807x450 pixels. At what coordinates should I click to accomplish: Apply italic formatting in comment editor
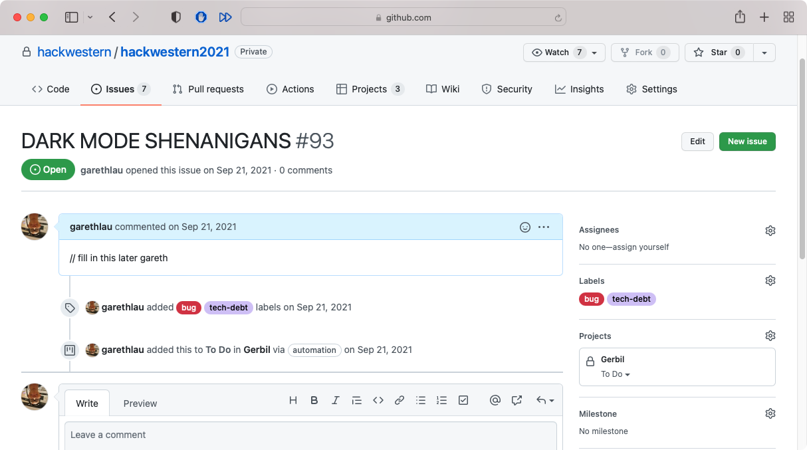[336, 400]
